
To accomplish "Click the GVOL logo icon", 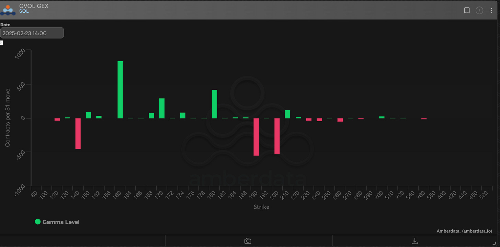I will click(x=8, y=10).
